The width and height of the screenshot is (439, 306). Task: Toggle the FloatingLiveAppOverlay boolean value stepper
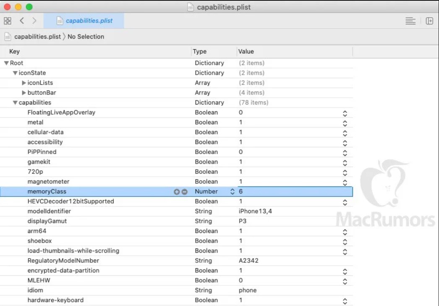[345, 113]
